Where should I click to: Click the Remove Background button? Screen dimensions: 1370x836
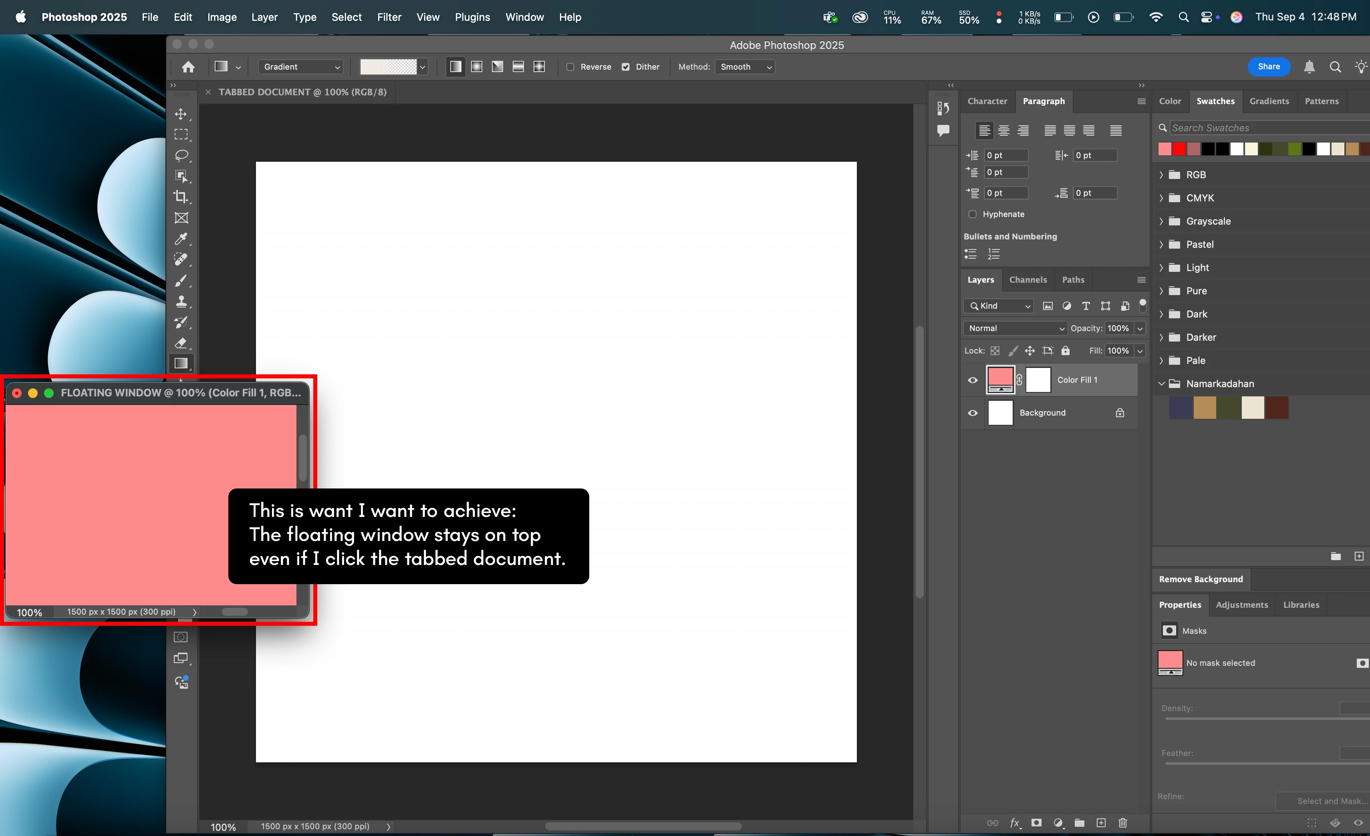1201,579
